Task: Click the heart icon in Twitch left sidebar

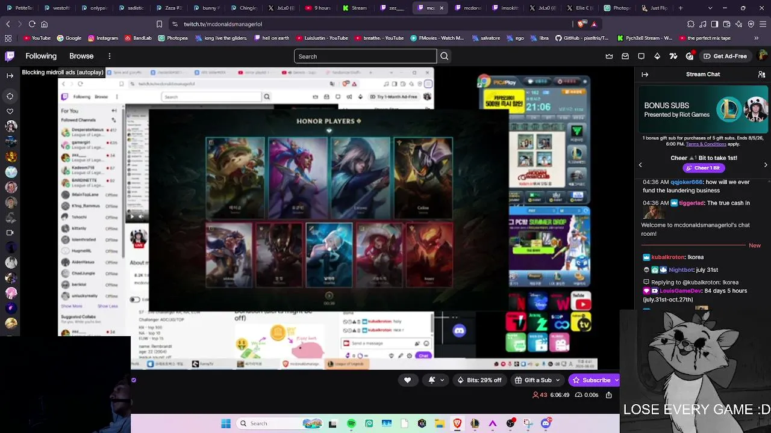Action: click(10, 111)
